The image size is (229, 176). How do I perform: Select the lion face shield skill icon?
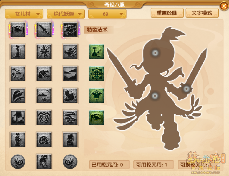44,118
